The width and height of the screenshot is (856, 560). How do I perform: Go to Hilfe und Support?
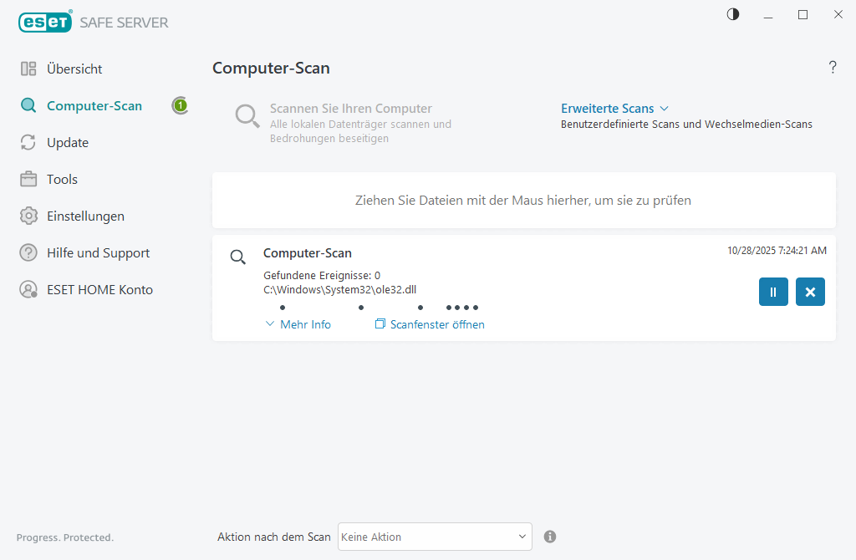(x=98, y=252)
